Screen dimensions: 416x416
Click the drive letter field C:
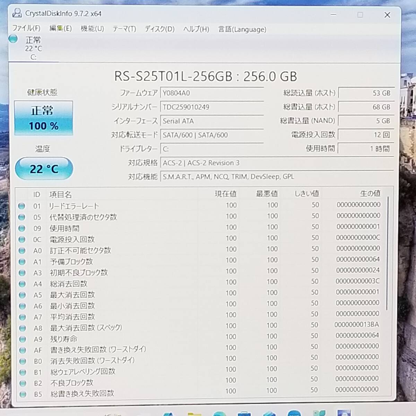tap(212, 149)
